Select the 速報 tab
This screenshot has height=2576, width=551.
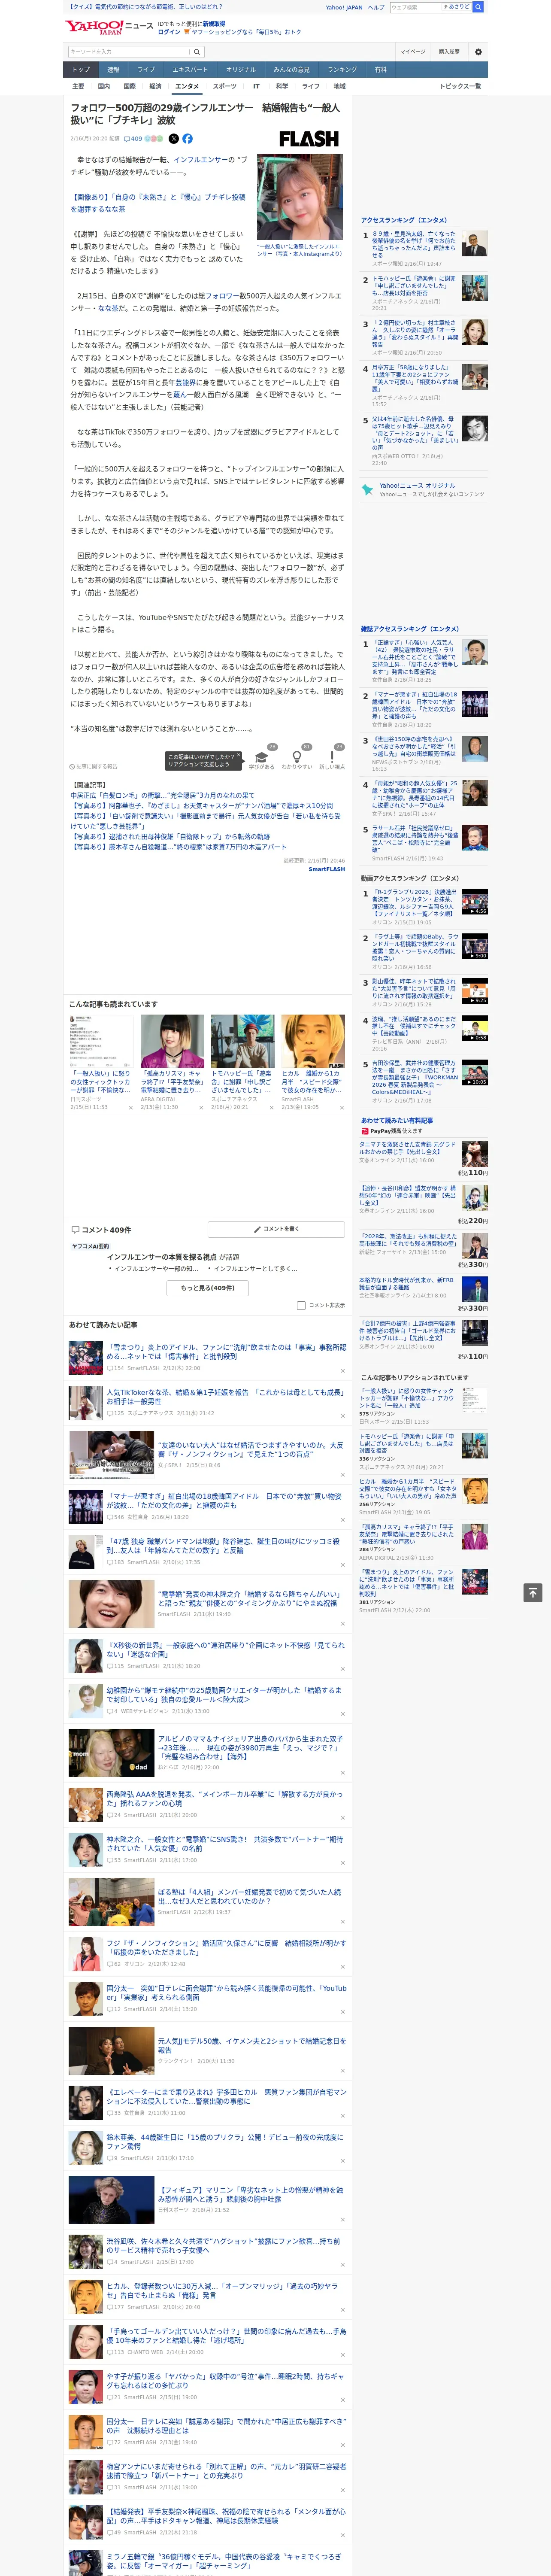coord(113,70)
